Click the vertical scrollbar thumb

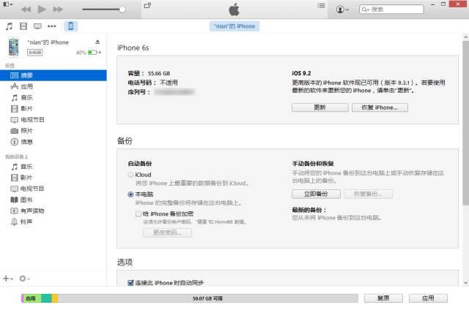(x=466, y=123)
